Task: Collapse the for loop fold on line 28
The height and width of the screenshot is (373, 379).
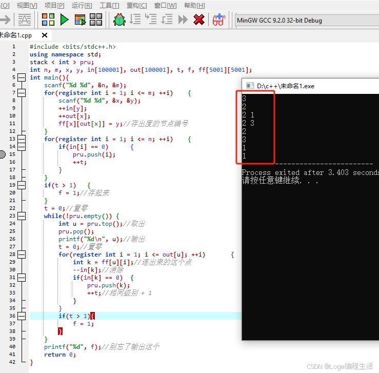Action: (22, 254)
